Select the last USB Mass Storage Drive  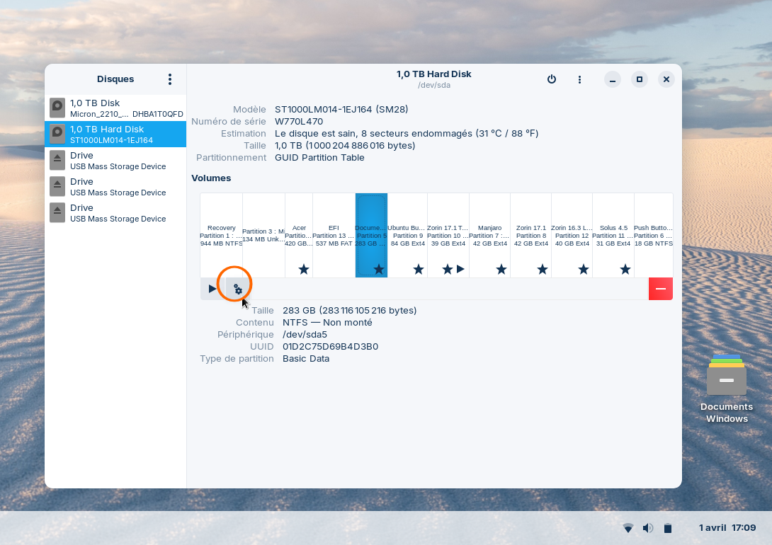click(x=115, y=213)
